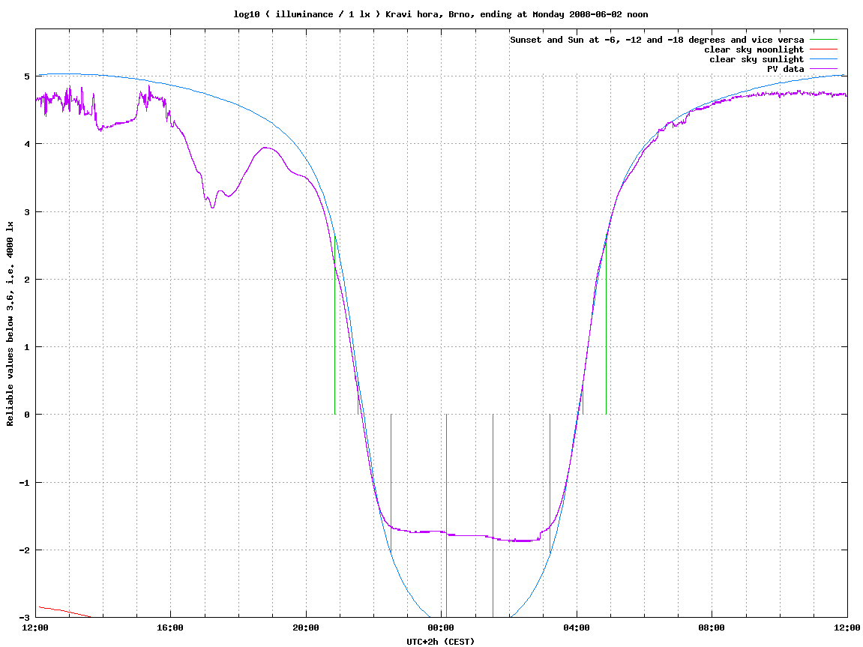The width and height of the screenshot is (863, 647).
Task: Click the y-axis tick label -3
Action: (24, 617)
